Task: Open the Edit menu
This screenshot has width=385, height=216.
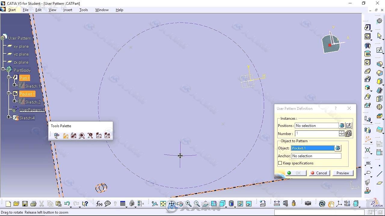Action: click(38, 10)
